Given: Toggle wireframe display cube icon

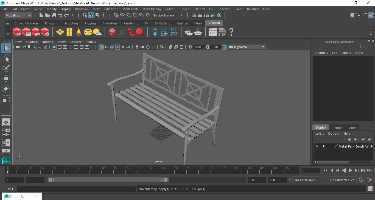Looking at the screenshot, I should pos(96,47).
